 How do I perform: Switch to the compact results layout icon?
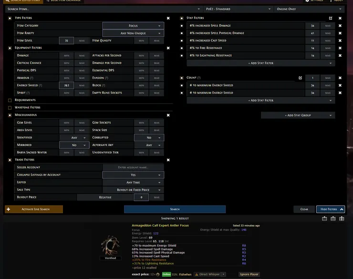[x=324, y=218]
